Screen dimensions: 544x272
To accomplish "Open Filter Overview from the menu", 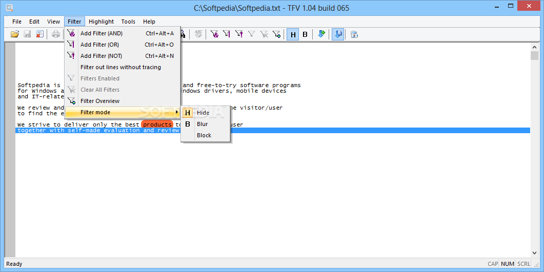I will click(x=123, y=101).
